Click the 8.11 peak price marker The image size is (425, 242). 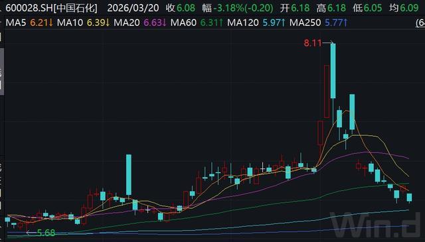313,43
